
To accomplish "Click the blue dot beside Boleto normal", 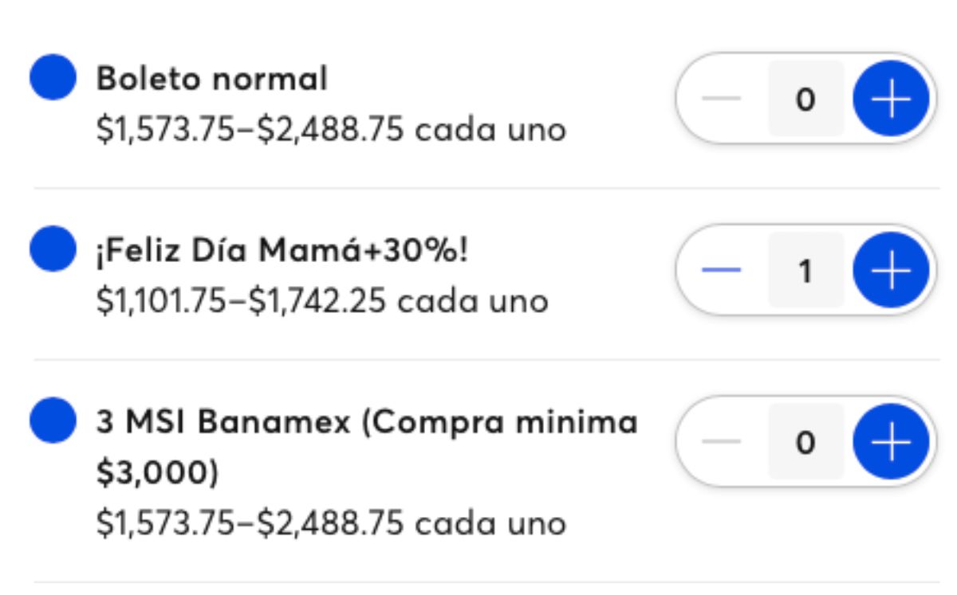I will 53,78.
